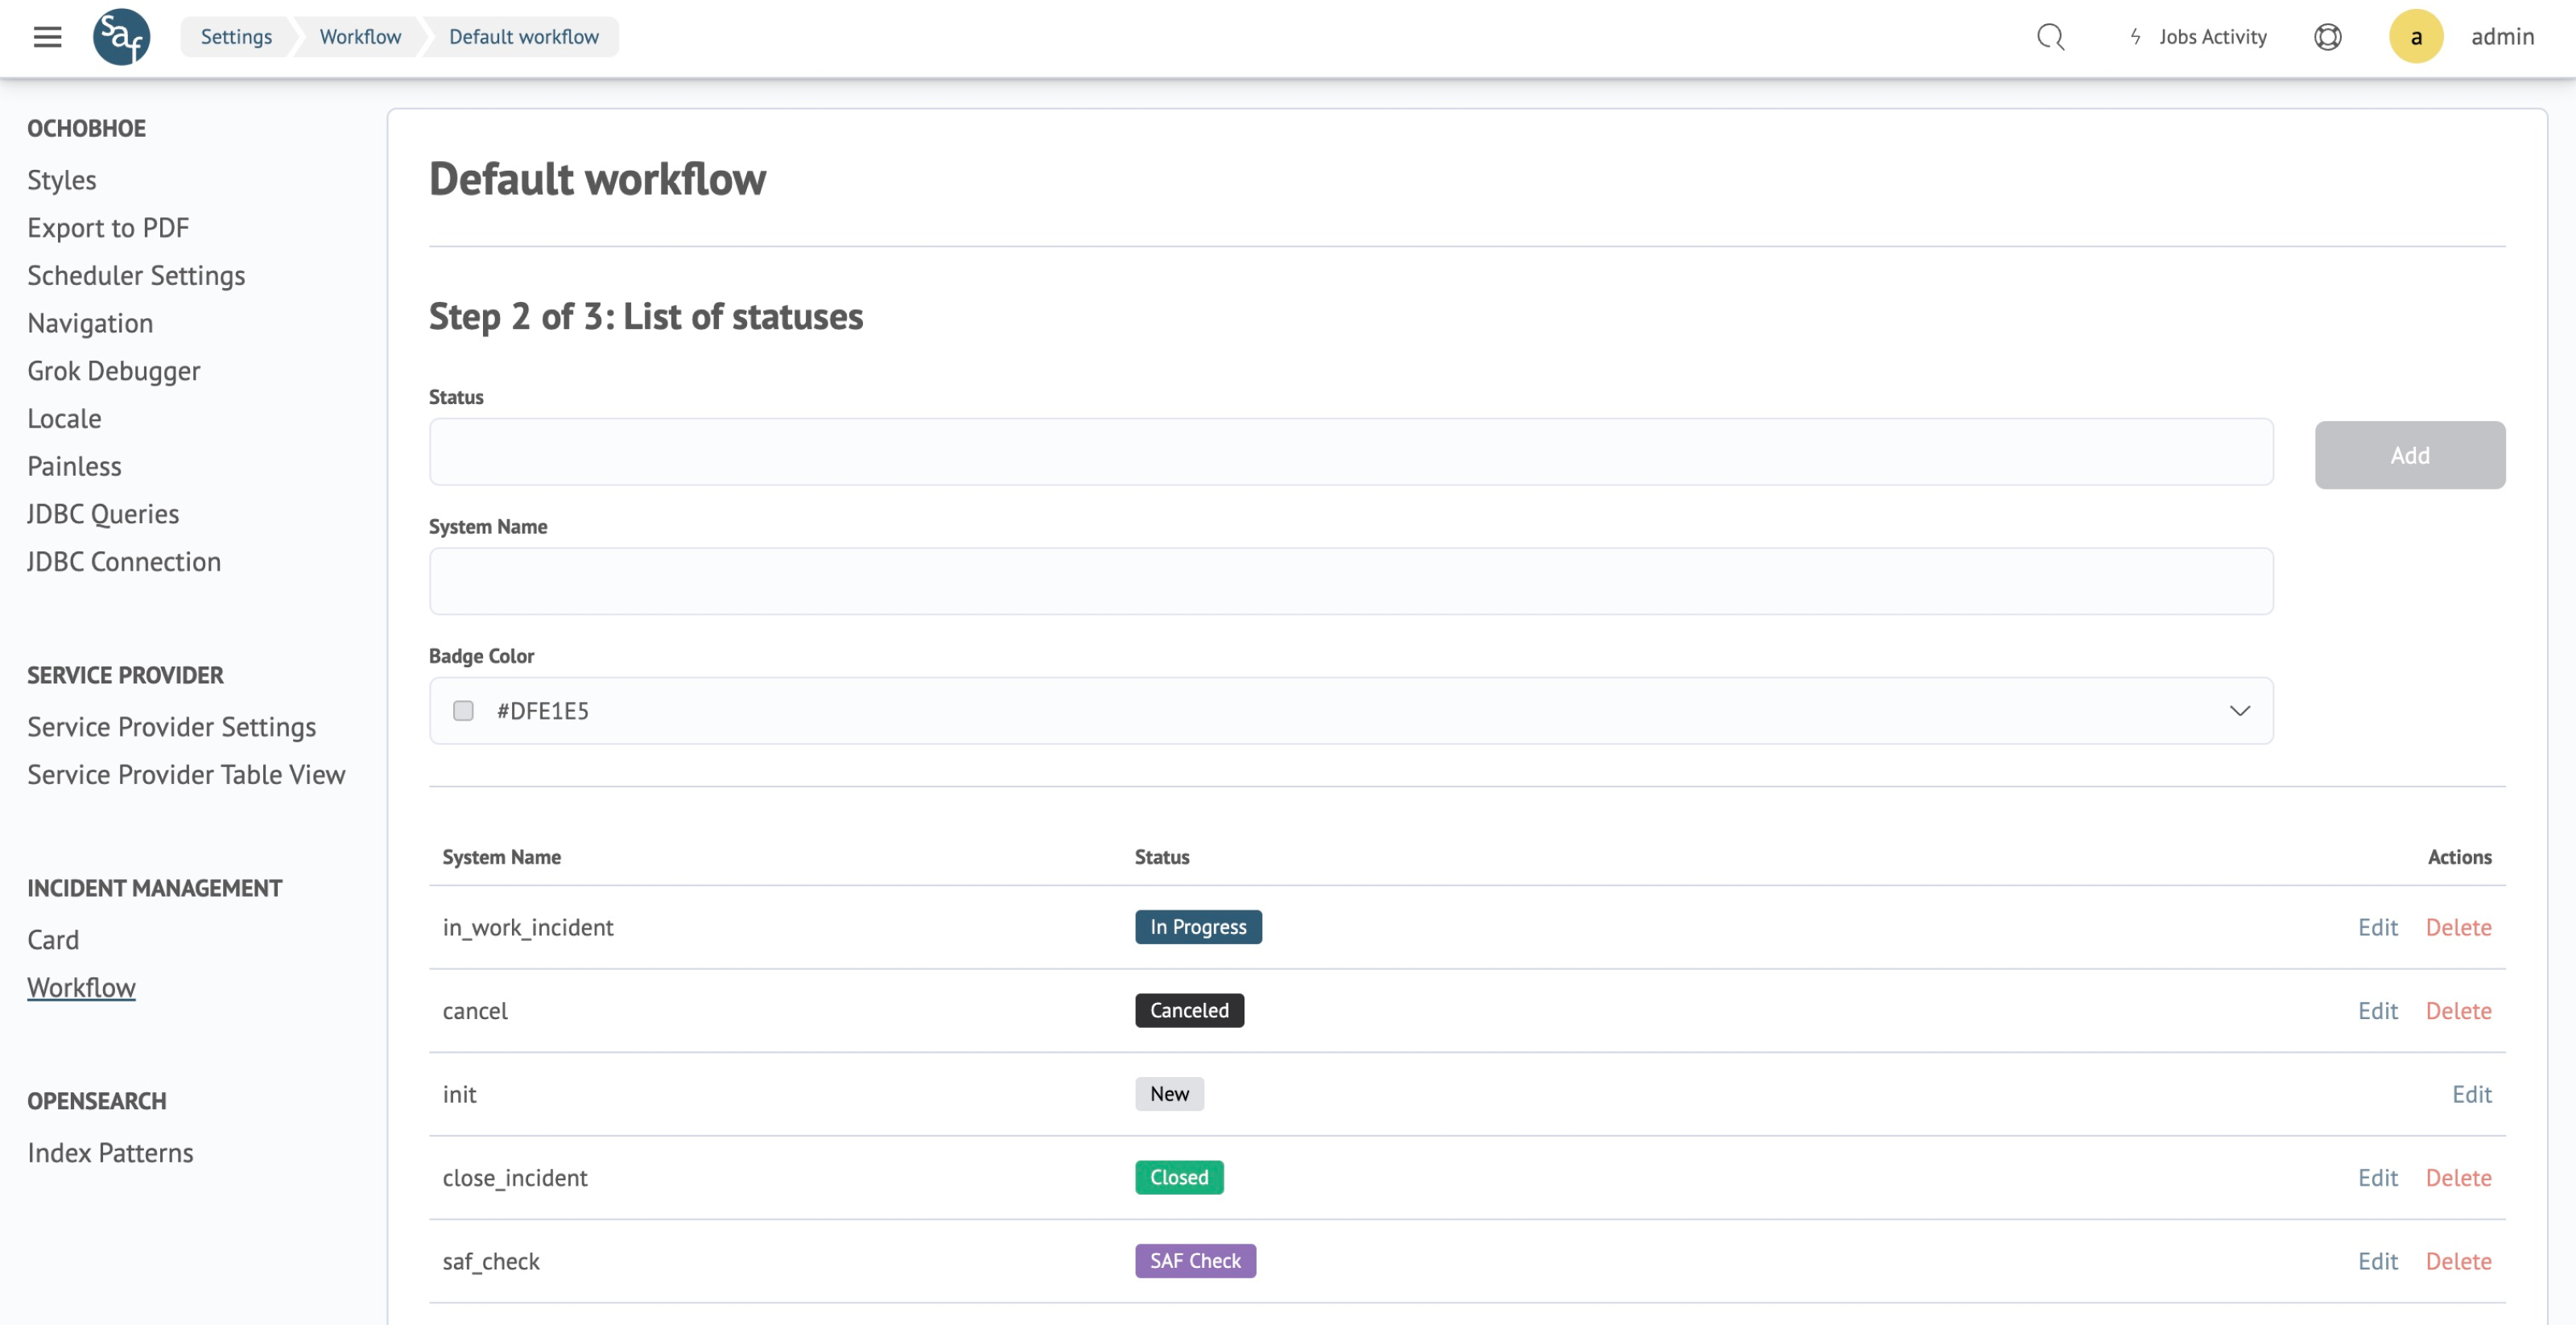Screen dimensions: 2576x1325
Task: Open the hamburger navigation menu
Action: tap(47, 37)
